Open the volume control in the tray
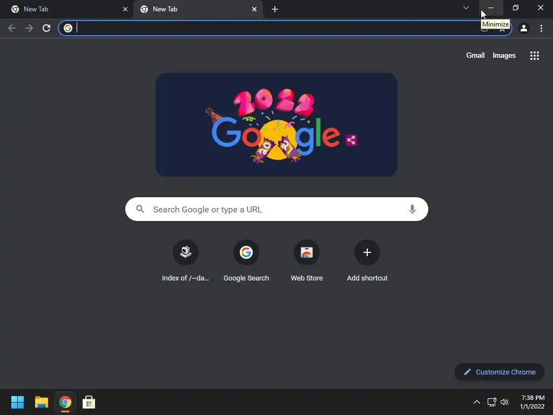Screen dimensions: 553x415 504,402
